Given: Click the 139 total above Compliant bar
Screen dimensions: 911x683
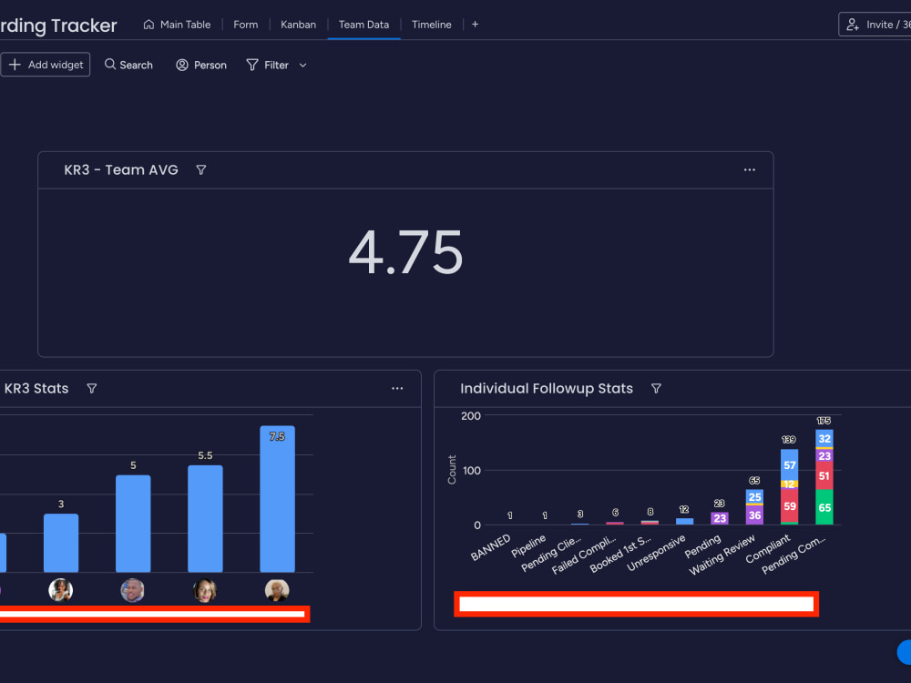Looking at the screenshot, I should pos(788,440).
